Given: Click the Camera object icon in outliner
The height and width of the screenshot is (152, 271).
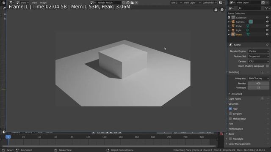Looking at the screenshot, I should [233, 22].
